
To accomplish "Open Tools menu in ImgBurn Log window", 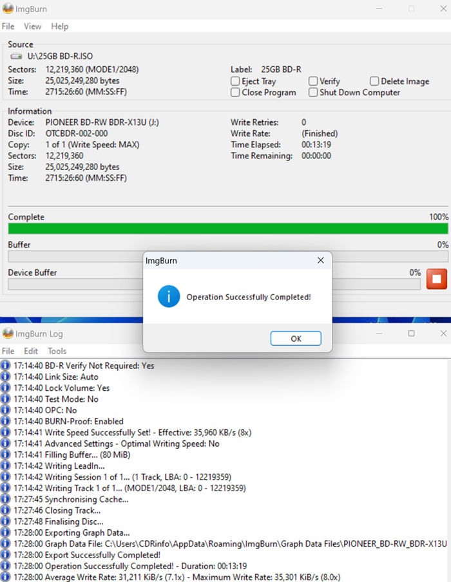I will pyautogui.click(x=57, y=351).
